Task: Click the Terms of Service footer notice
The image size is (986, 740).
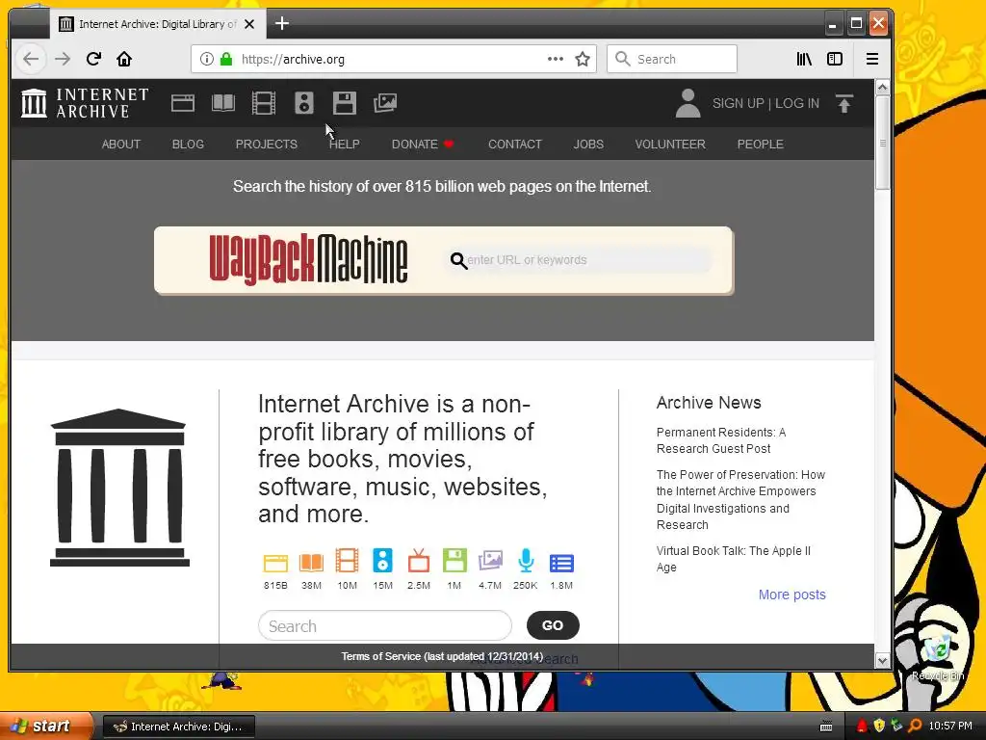Action: pyautogui.click(x=442, y=656)
